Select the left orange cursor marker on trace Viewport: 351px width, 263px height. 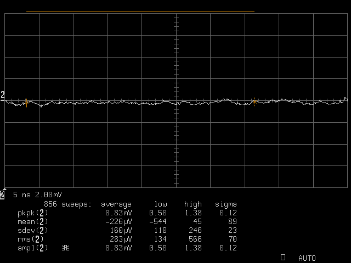[26, 103]
